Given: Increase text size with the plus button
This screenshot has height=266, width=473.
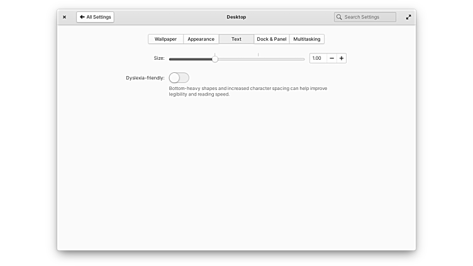Looking at the screenshot, I should coord(342,58).
